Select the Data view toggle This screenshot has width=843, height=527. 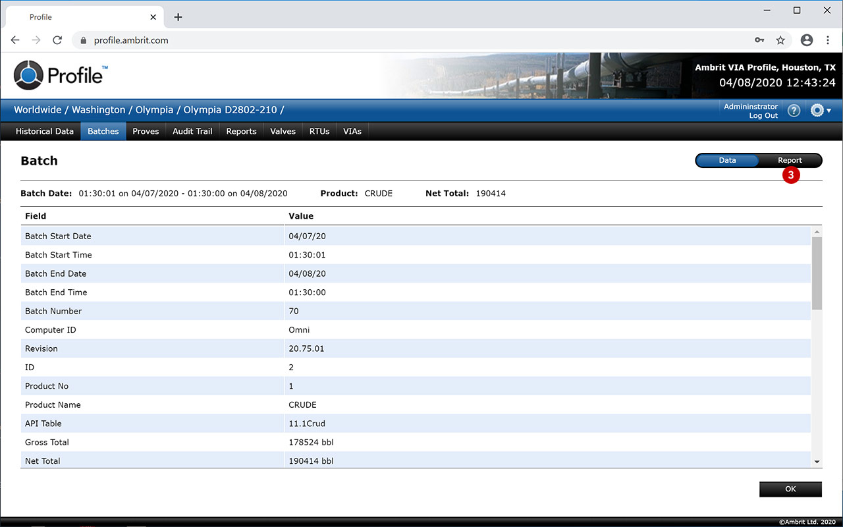(x=727, y=160)
